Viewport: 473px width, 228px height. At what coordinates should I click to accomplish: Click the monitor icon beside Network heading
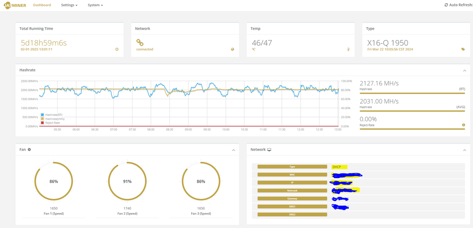[270, 150]
